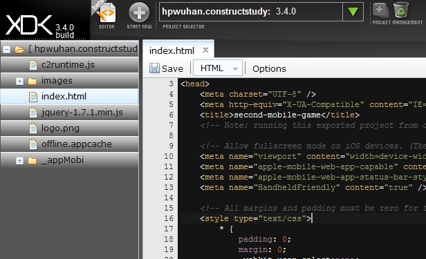426x259 pixels.
Task: Click the add project icon in Project Management
Action: [x=381, y=10]
